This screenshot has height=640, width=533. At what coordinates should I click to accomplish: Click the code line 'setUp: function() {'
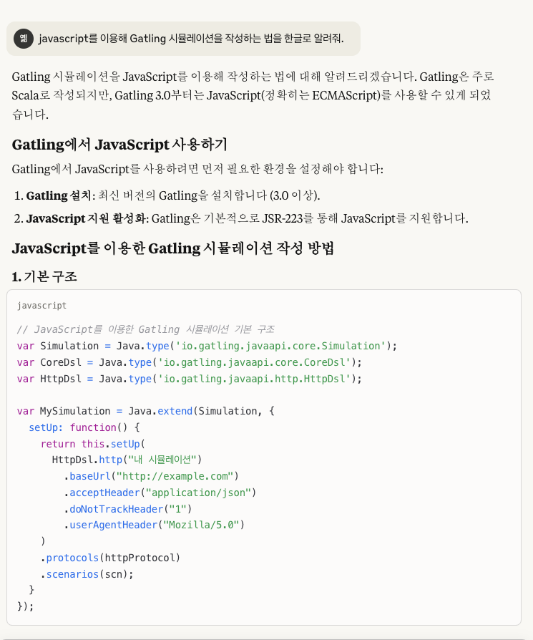coord(84,427)
